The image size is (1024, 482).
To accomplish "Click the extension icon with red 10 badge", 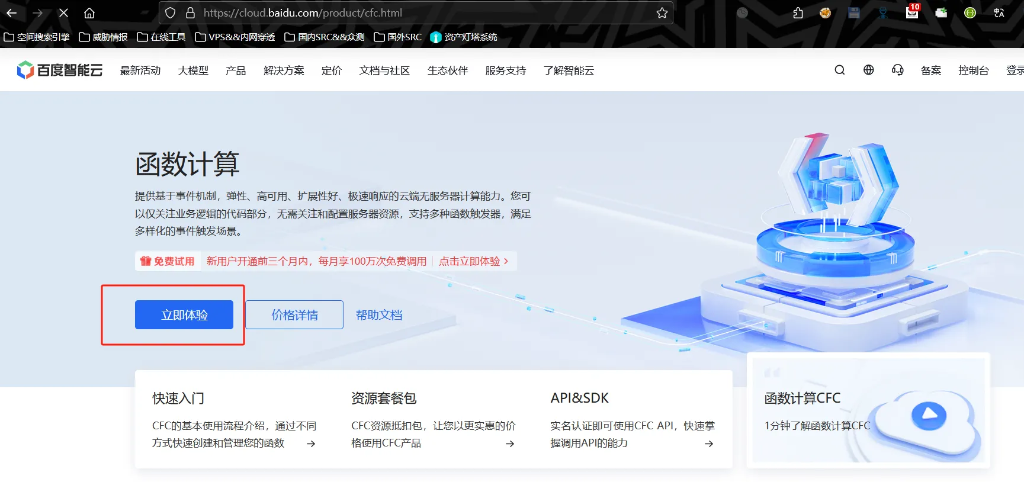I will click(912, 12).
